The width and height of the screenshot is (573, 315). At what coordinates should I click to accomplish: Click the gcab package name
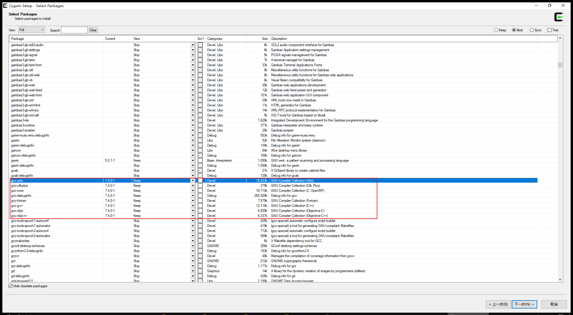pos(15,171)
